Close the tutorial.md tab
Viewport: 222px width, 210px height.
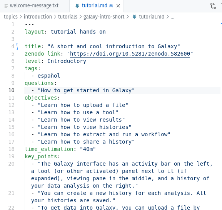[x=118, y=6]
